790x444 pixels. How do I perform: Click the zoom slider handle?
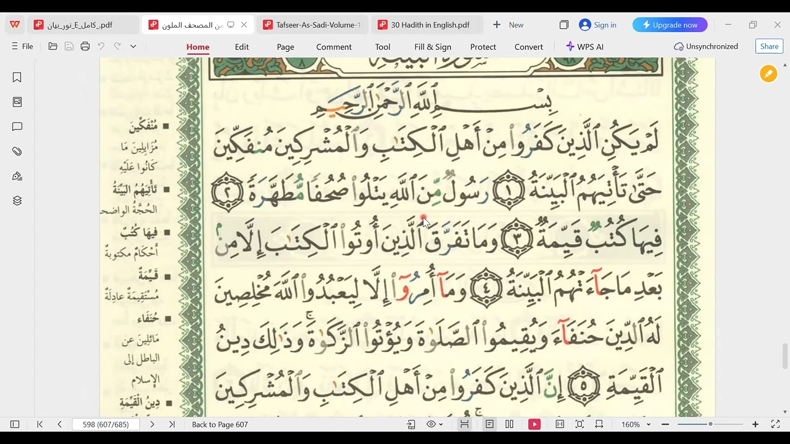(x=710, y=424)
